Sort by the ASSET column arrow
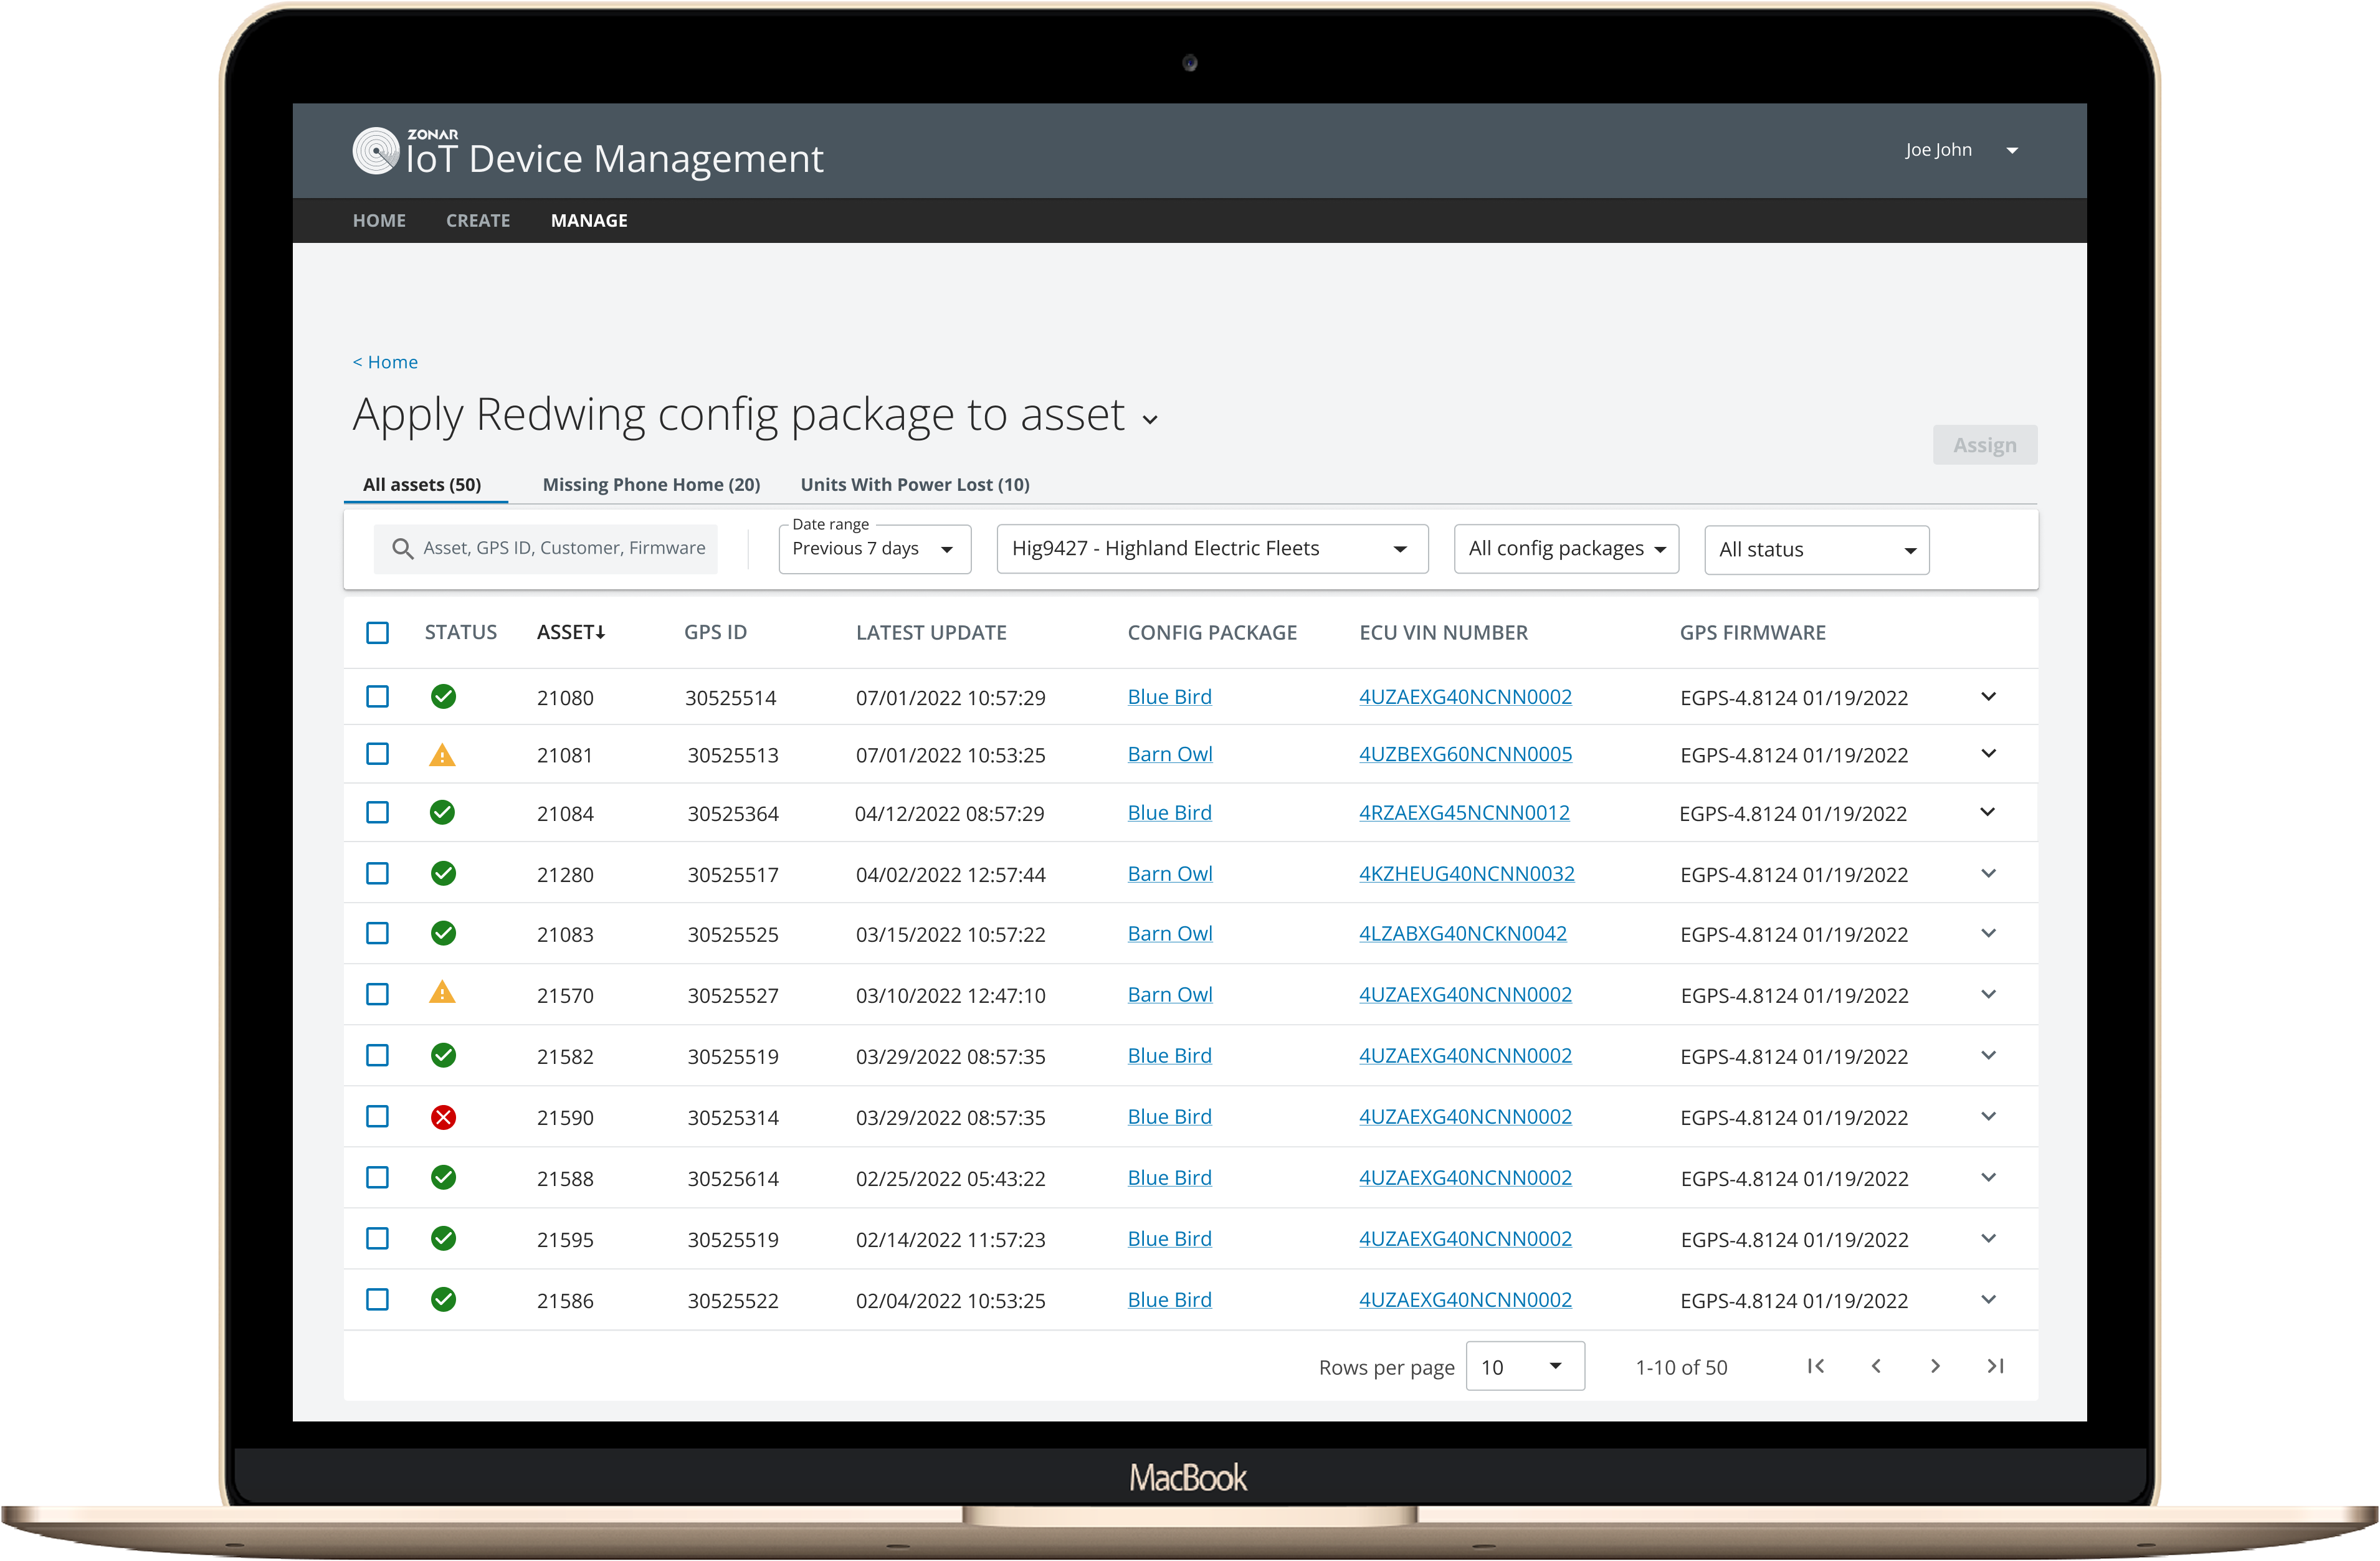Image resolution: width=2380 pixels, height=1561 pixels. [x=600, y=633]
